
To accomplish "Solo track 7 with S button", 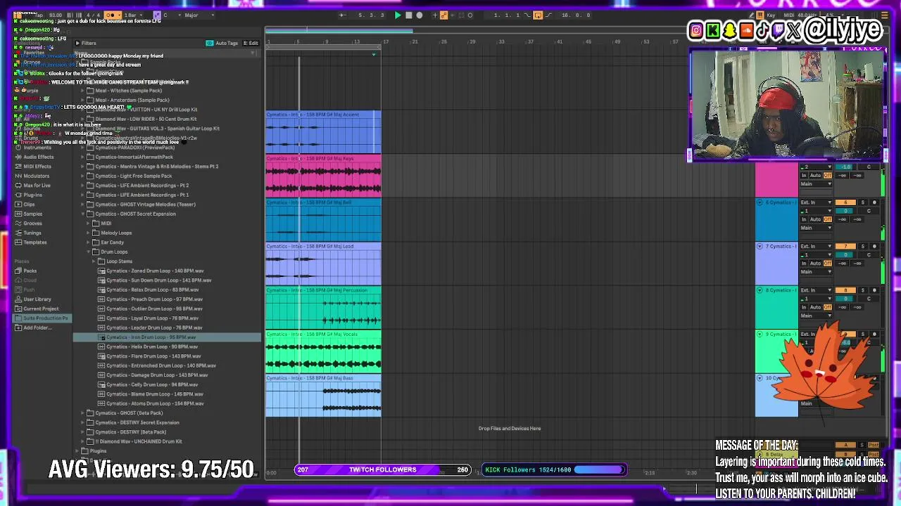I will tap(863, 247).
